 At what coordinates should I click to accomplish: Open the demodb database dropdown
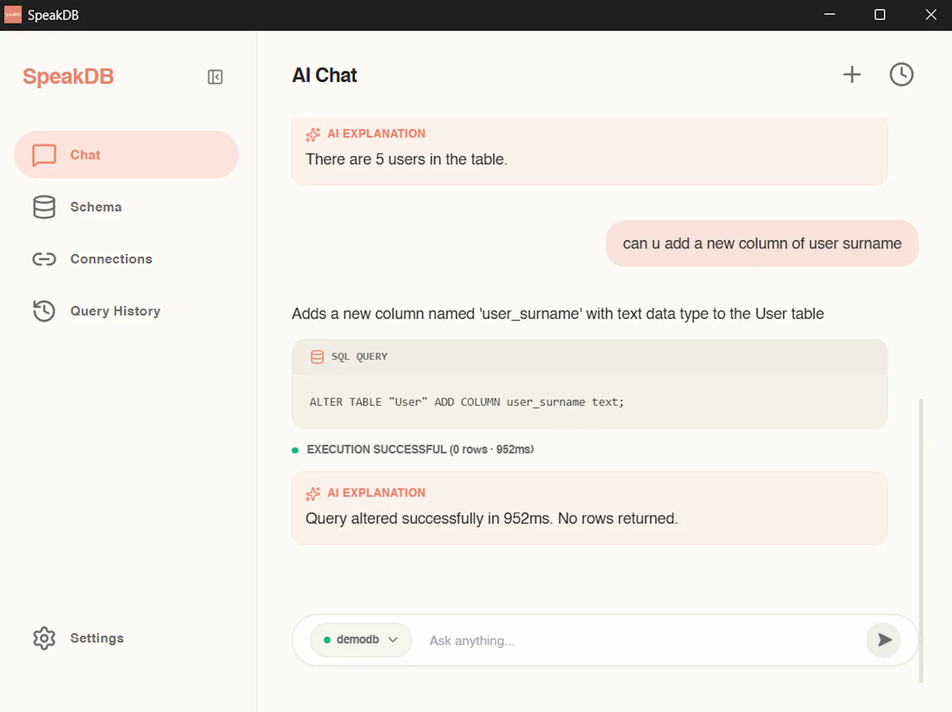click(x=361, y=639)
